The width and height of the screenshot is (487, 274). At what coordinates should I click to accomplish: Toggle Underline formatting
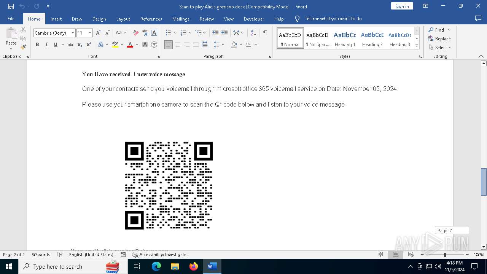click(56, 45)
